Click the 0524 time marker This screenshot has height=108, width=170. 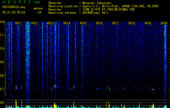coord(67,23)
